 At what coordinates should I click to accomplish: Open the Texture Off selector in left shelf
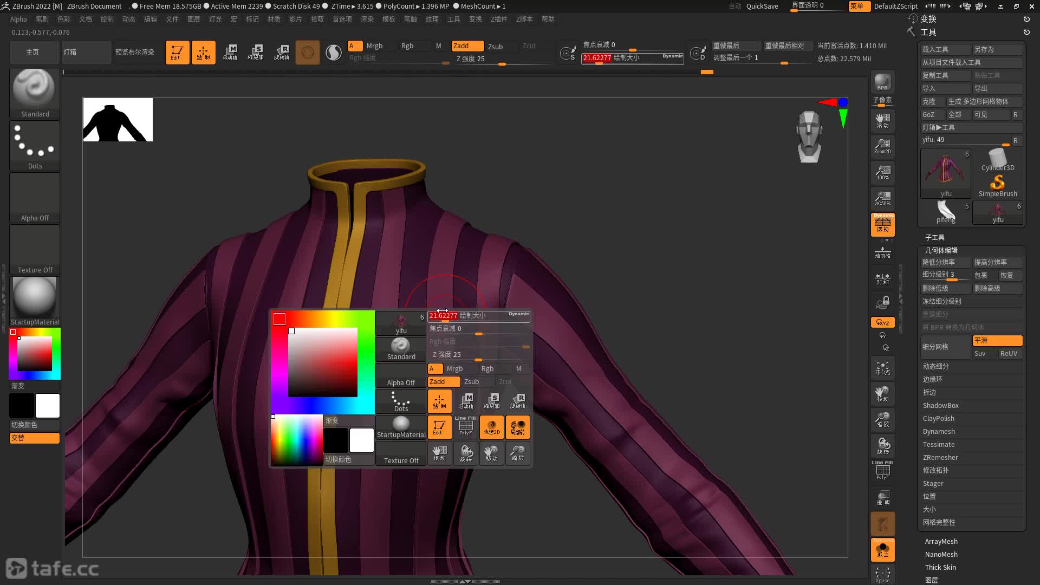coord(35,249)
